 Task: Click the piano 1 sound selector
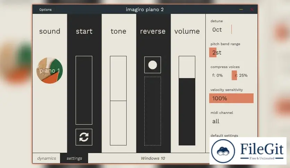click(x=50, y=70)
